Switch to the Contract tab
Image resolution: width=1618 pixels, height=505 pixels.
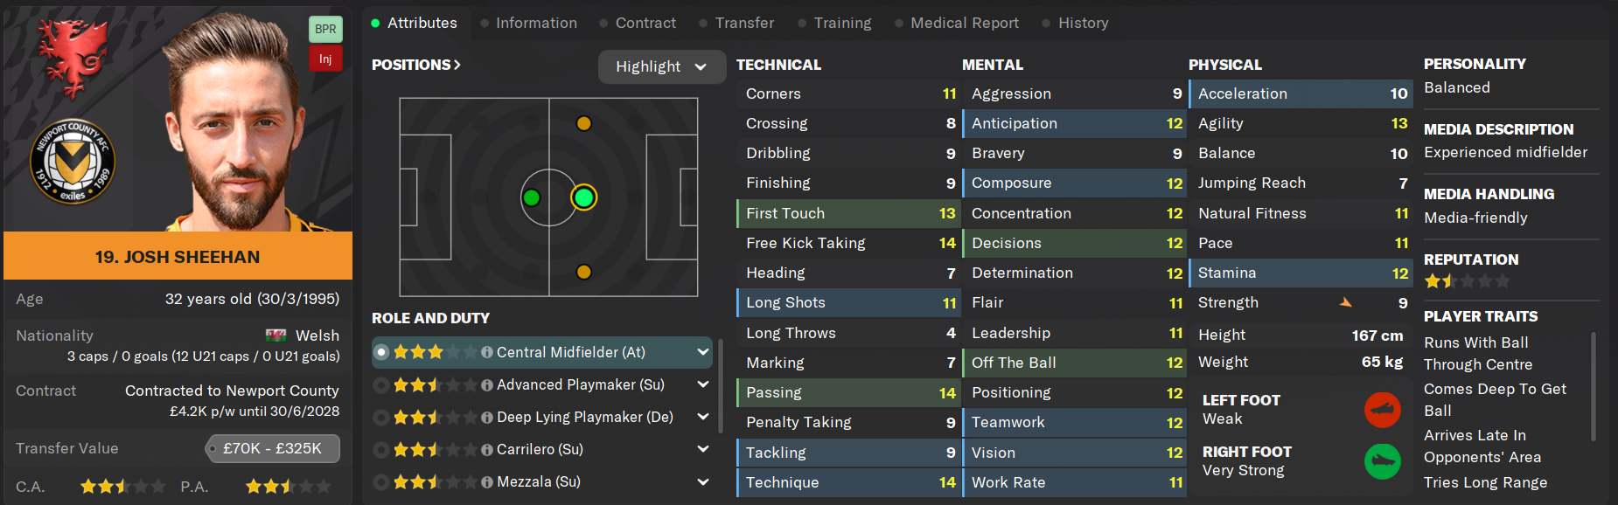[645, 23]
